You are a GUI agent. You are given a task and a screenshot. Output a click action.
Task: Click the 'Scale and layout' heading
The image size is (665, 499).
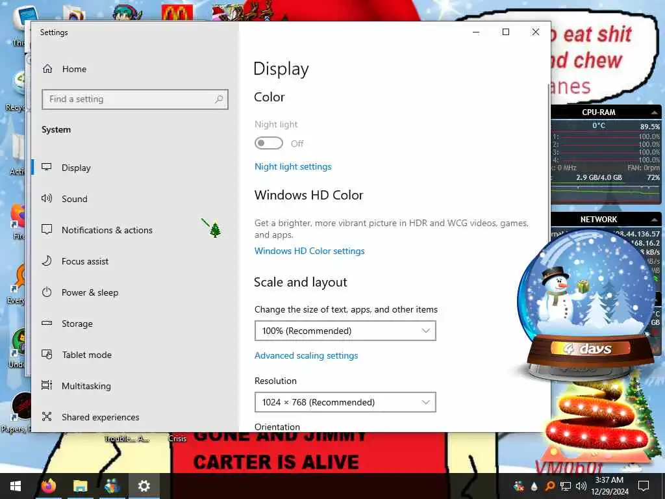click(x=300, y=282)
